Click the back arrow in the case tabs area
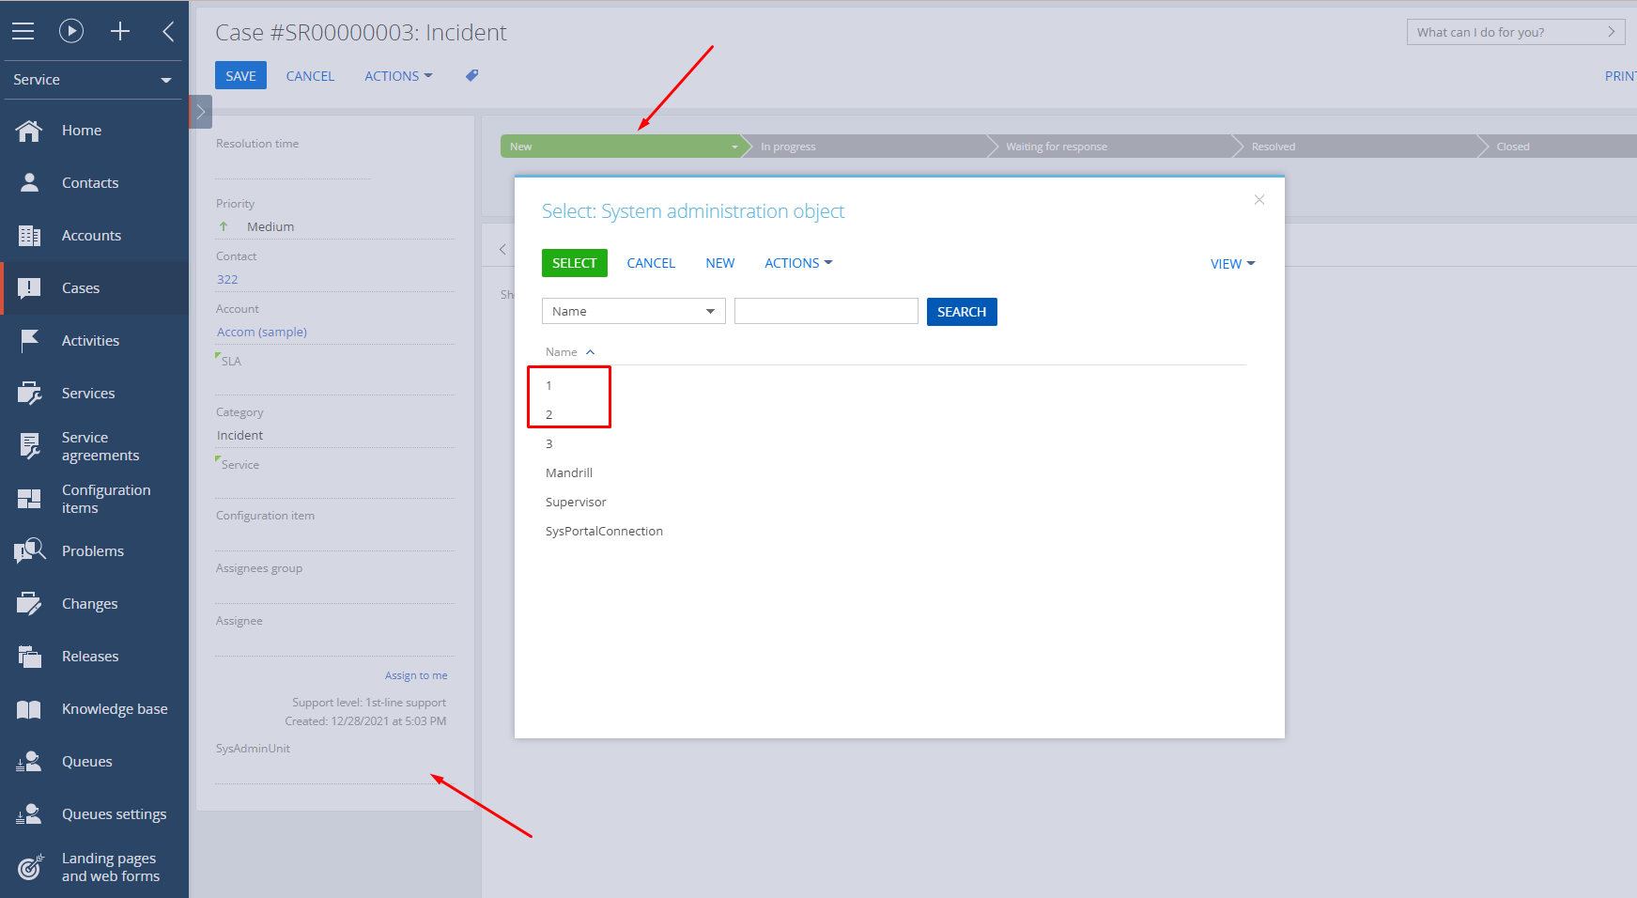 pyautogui.click(x=502, y=249)
